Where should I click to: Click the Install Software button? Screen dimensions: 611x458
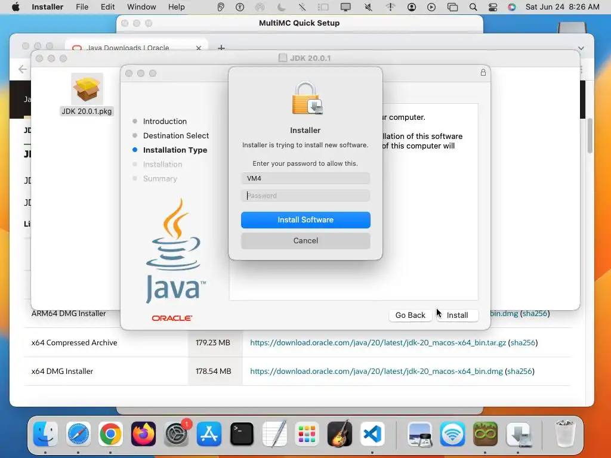pos(305,220)
